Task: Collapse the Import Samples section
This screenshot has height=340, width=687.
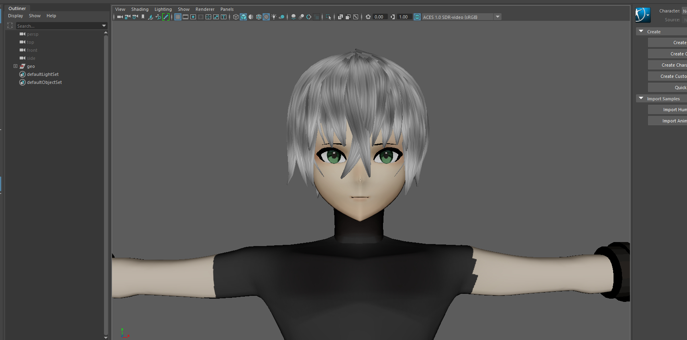Action: pos(641,98)
